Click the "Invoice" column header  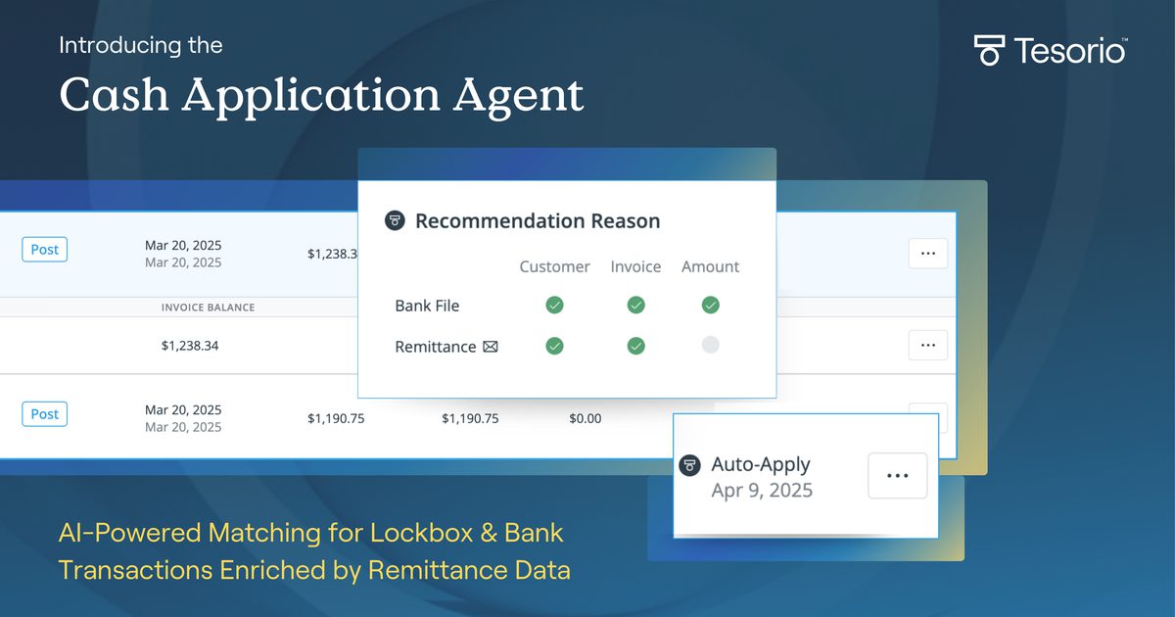635,266
